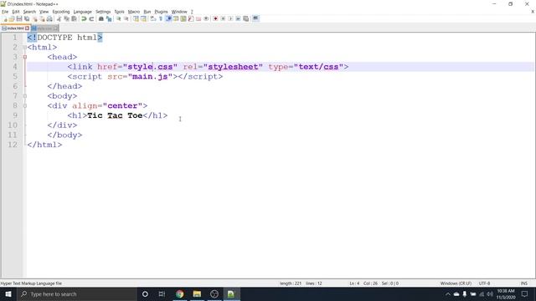Click Run Macro Multiple Times icon
The image size is (536, 301).
click(238, 18)
